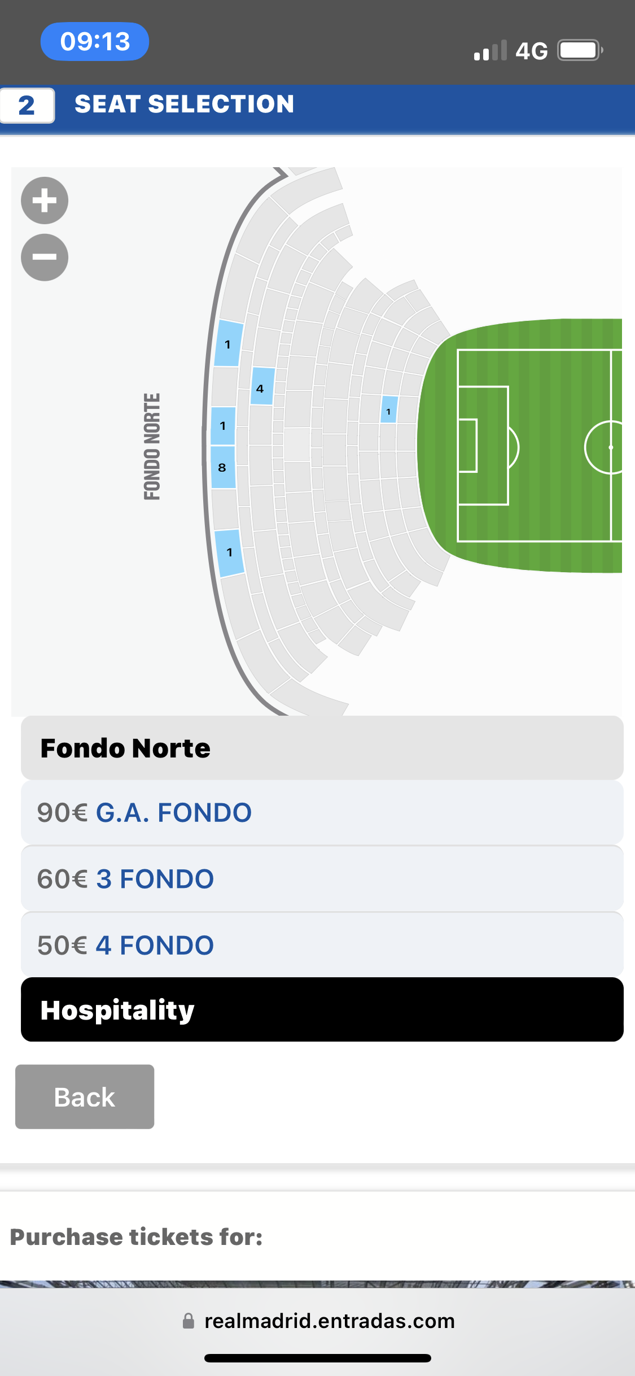Select the blue section labeled 8
The image size is (635, 1376).
[223, 467]
